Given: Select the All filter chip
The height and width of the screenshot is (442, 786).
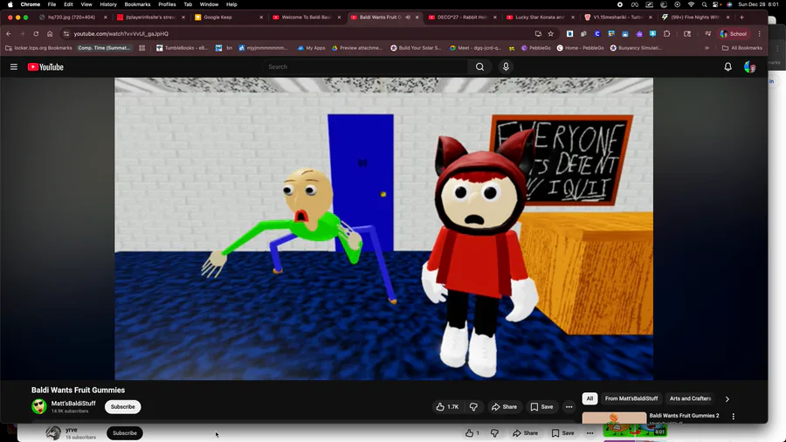Looking at the screenshot, I should pos(589,398).
